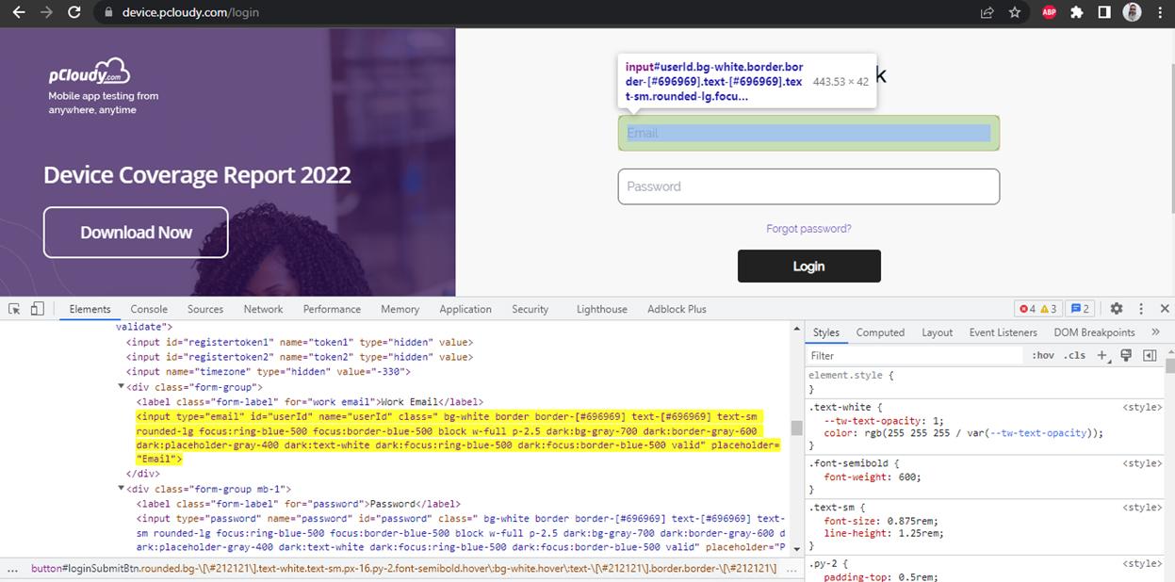The image size is (1175, 582).
Task: Go forward with the browser forward arrow
Action: (46, 12)
